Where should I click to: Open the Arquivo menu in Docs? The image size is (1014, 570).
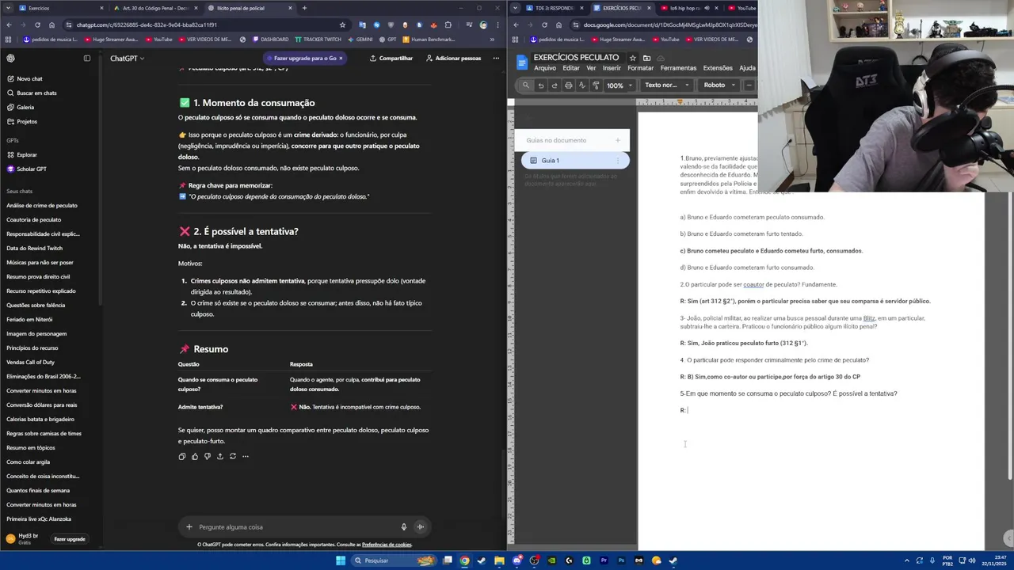pyautogui.click(x=545, y=68)
